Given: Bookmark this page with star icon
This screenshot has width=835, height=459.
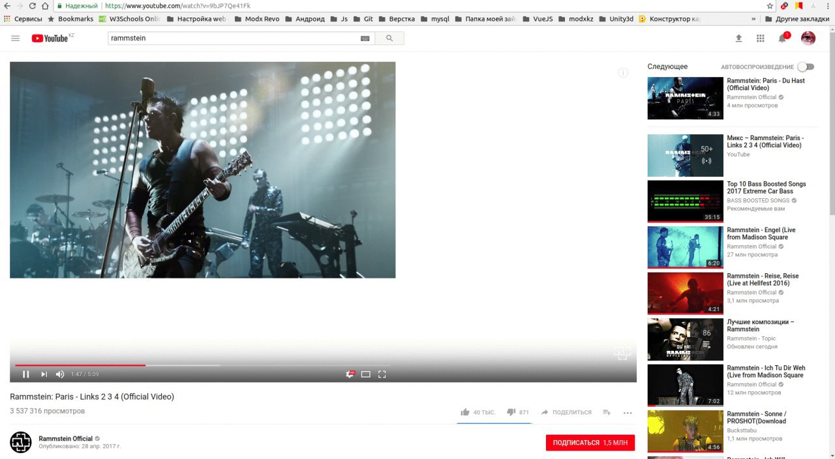Looking at the screenshot, I should 770,6.
